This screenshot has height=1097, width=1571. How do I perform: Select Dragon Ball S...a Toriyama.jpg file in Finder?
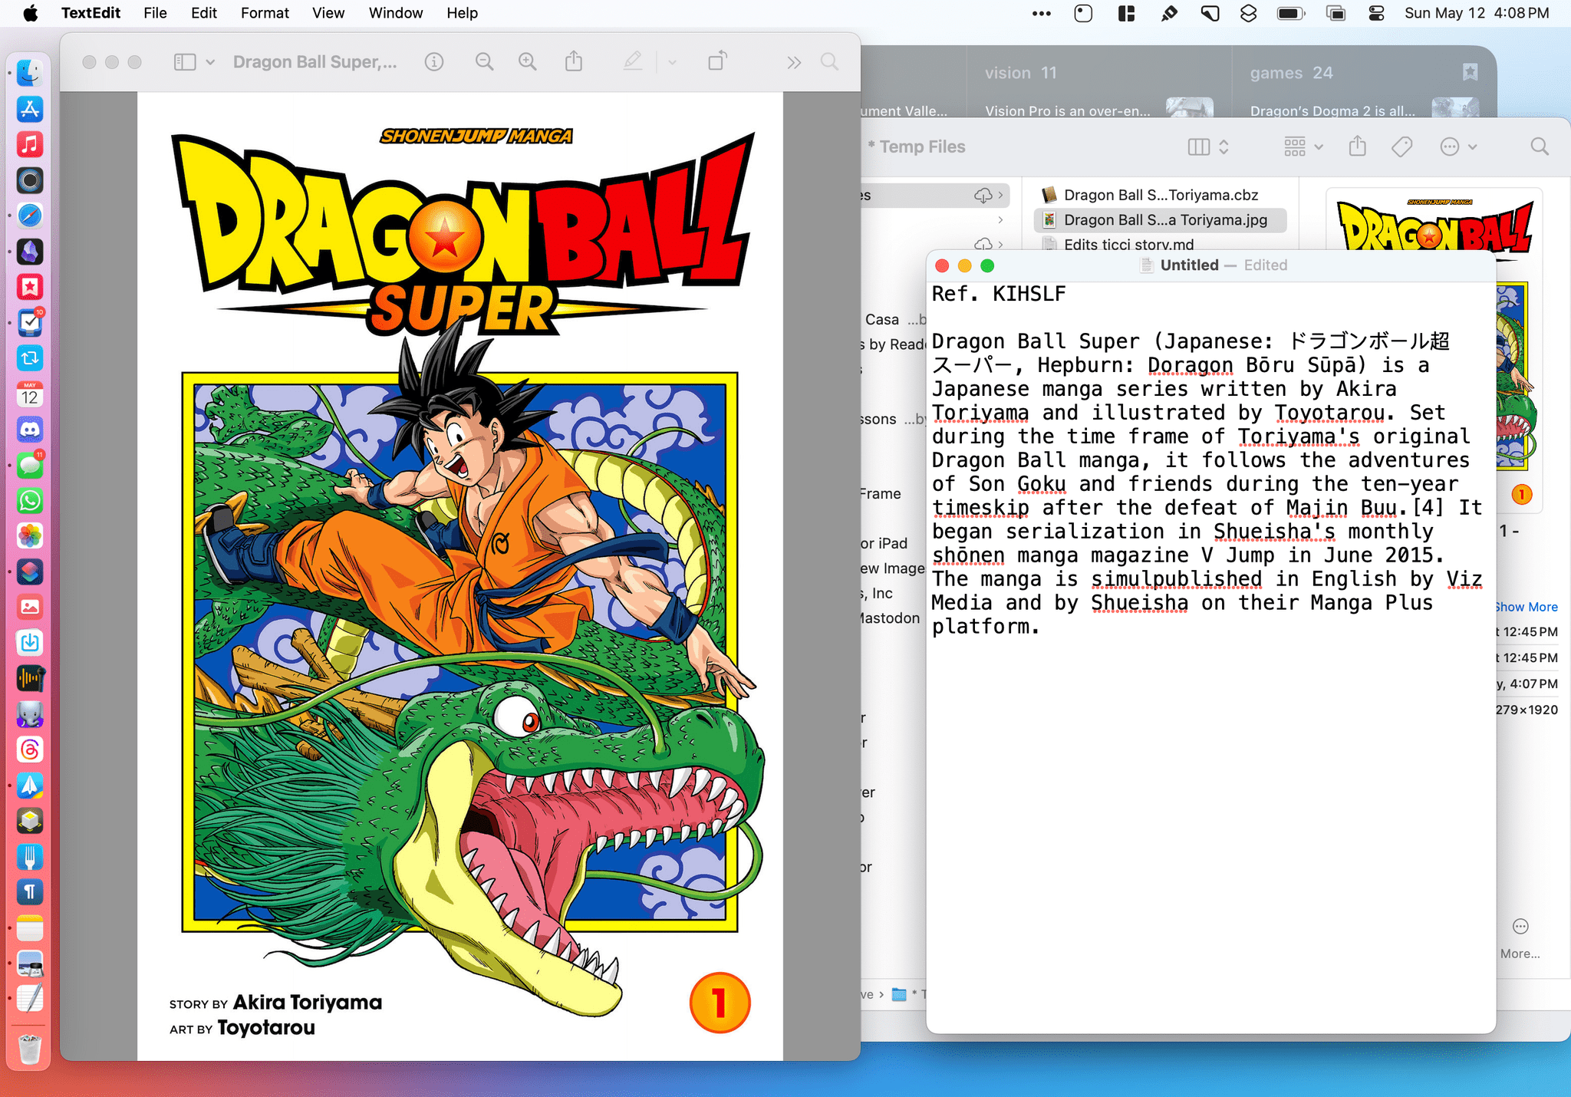coord(1160,220)
